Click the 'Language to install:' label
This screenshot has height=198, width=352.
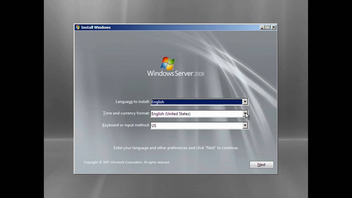(x=132, y=101)
